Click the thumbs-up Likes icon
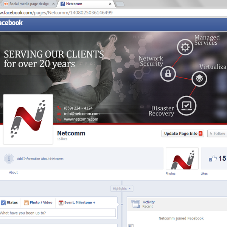The image size is (227, 227). [x=213, y=158]
